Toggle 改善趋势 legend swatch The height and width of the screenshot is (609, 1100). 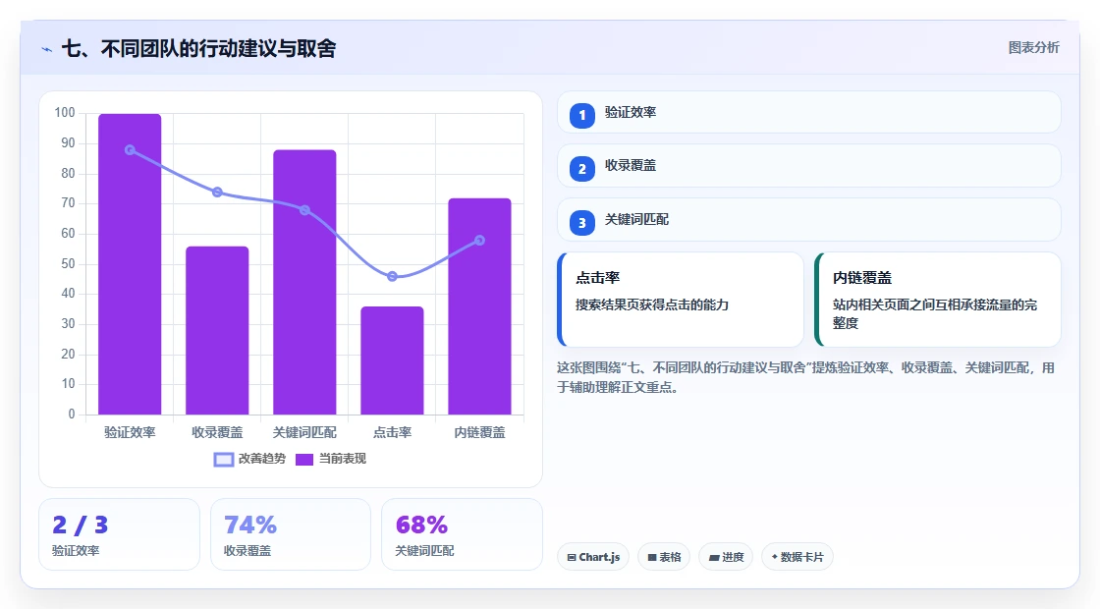click(224, 460)
